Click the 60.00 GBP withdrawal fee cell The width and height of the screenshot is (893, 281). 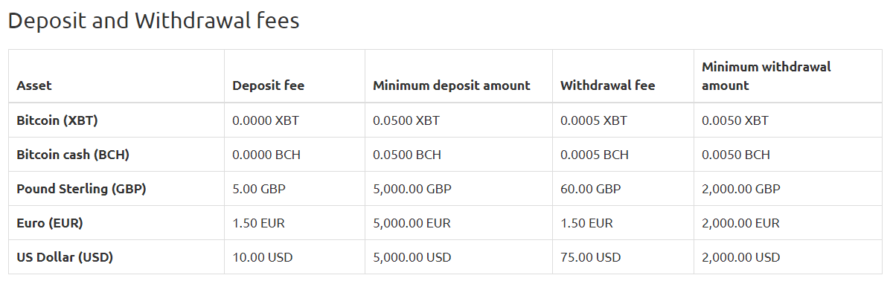[x=590, y=189]
